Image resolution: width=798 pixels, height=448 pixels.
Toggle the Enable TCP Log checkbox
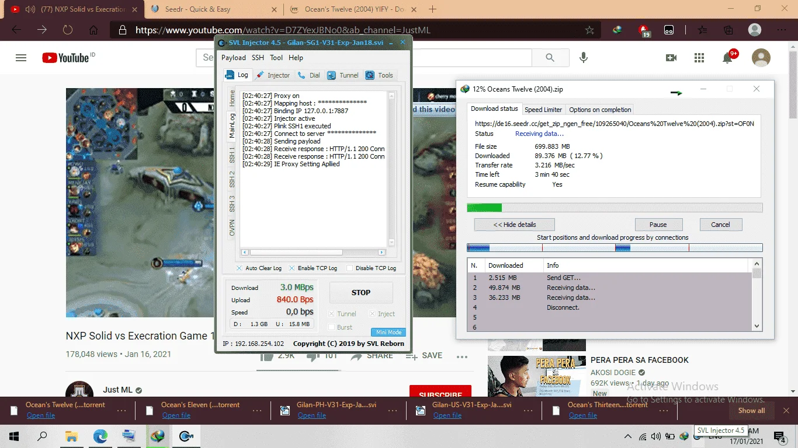[x=292, y=268]
